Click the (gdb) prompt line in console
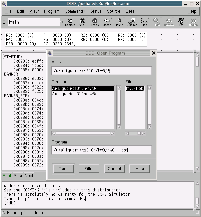The height and width of the screenshot is (217, 201). [10, 203]
